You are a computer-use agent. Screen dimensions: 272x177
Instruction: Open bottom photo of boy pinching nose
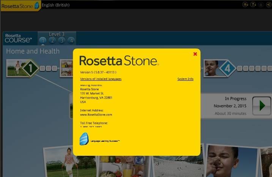tap(231, 161)
